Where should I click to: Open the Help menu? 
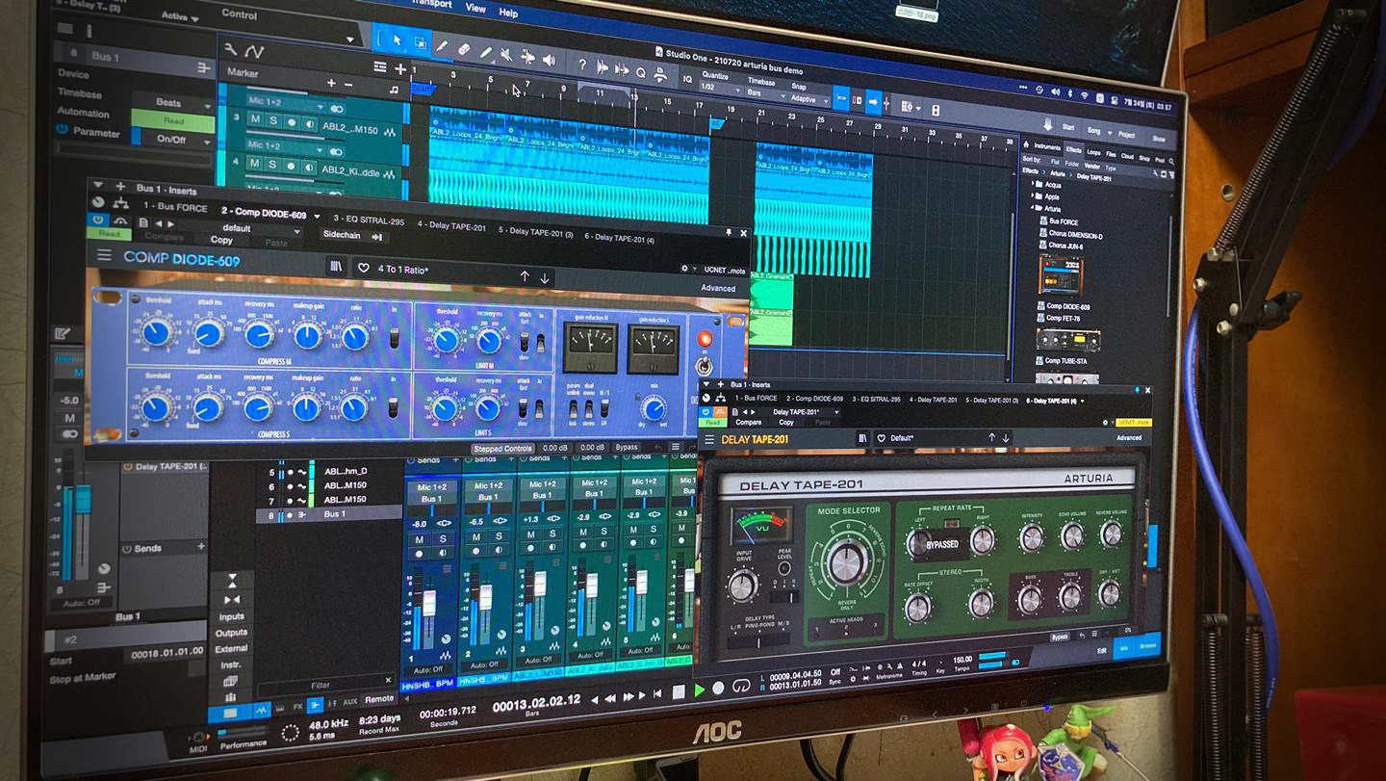(x=508, y=13)
